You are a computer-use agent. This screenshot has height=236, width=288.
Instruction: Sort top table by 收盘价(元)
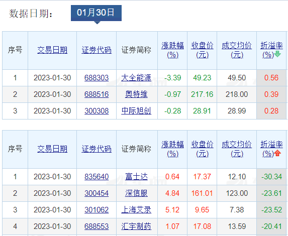[202, 50]
